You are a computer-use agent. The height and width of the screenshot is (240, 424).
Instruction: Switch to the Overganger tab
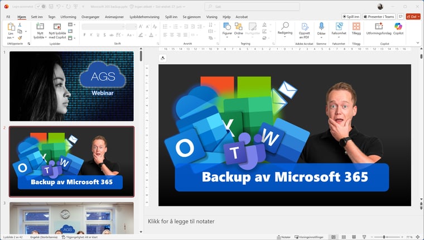(90, 17)
